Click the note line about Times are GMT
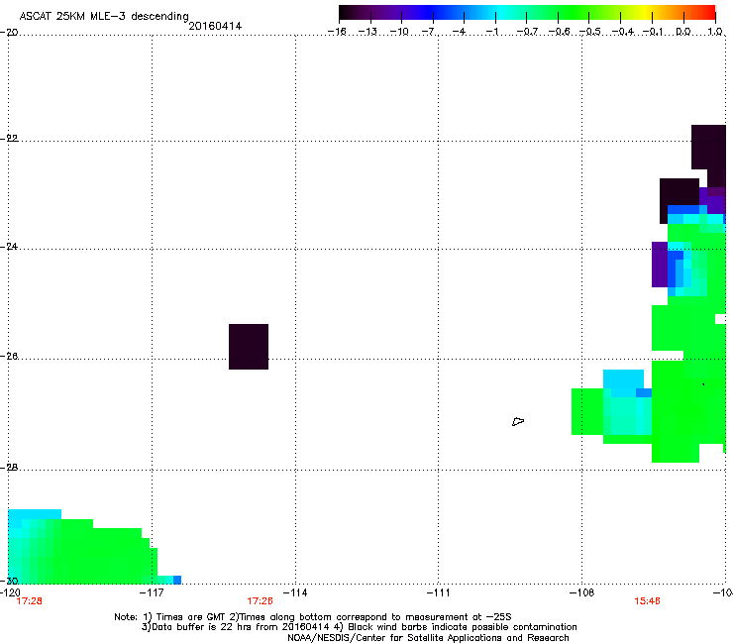Screen dimensions: 733x644 pos(313,617)
